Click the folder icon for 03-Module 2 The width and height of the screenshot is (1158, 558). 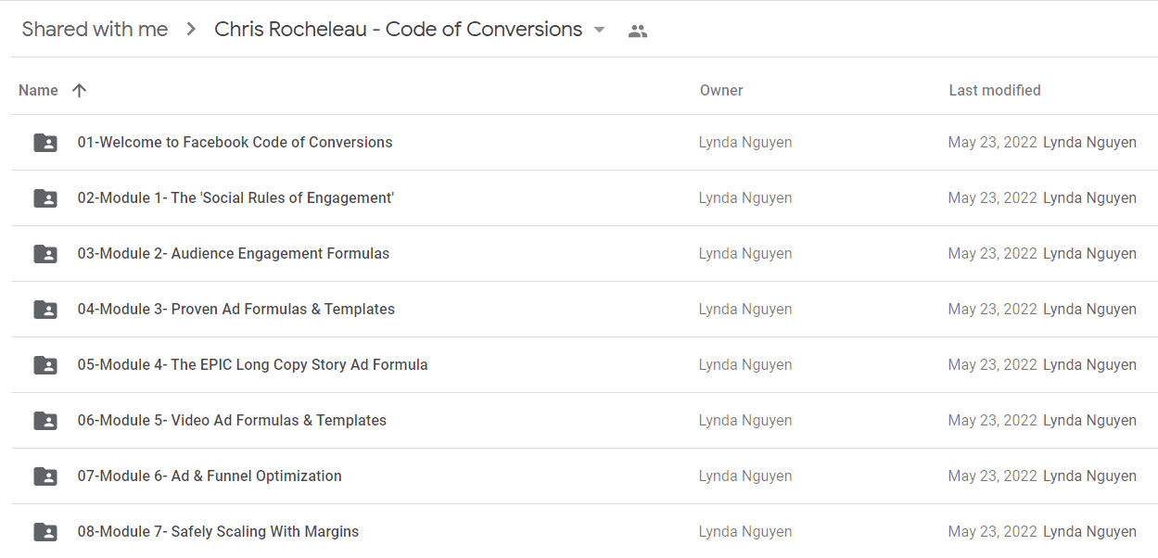point(45,254)
